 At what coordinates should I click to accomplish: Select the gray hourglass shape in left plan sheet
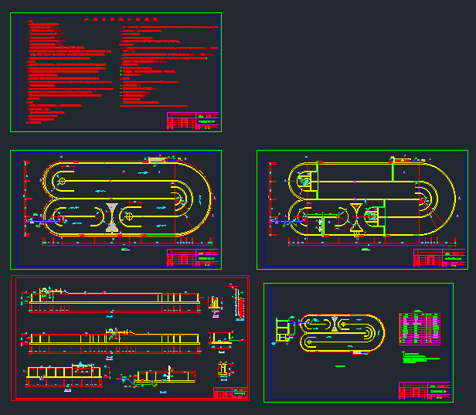tap(112, 218)
